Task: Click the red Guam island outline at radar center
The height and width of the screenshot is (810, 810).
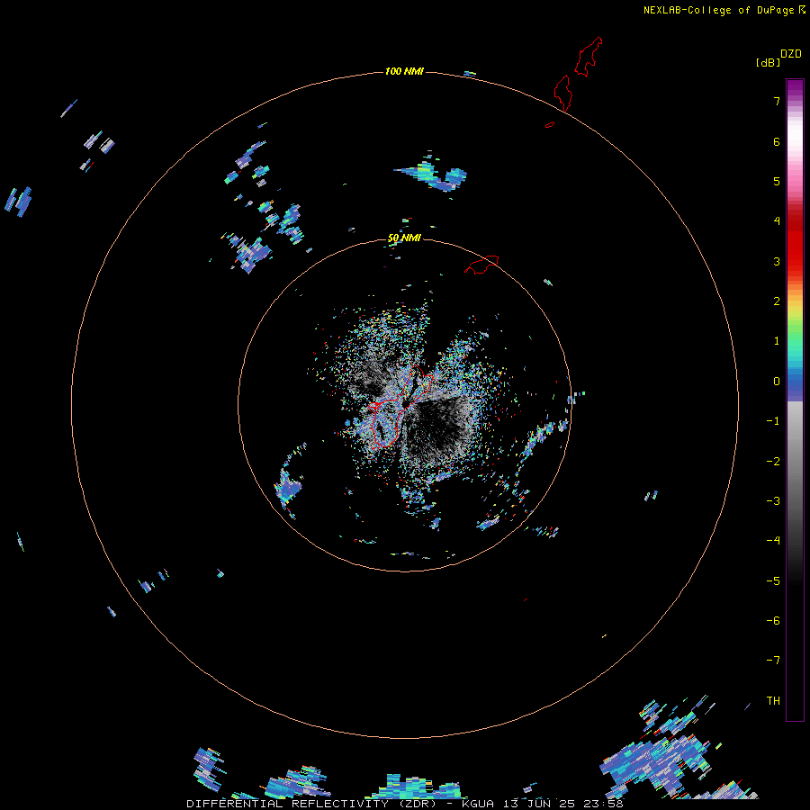Action: click(x=400, y=406)
